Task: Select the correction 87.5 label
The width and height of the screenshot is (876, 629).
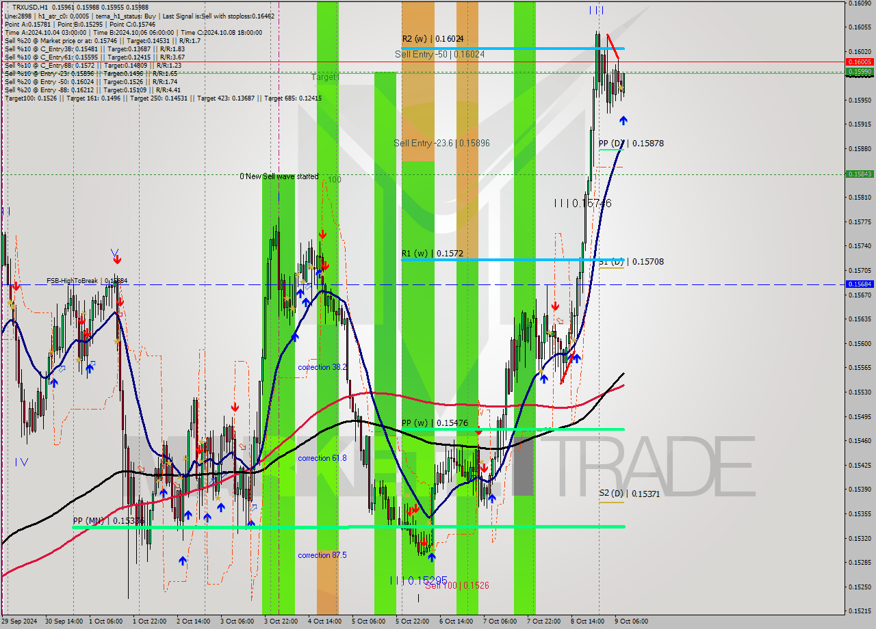Action: click(322, 555)
